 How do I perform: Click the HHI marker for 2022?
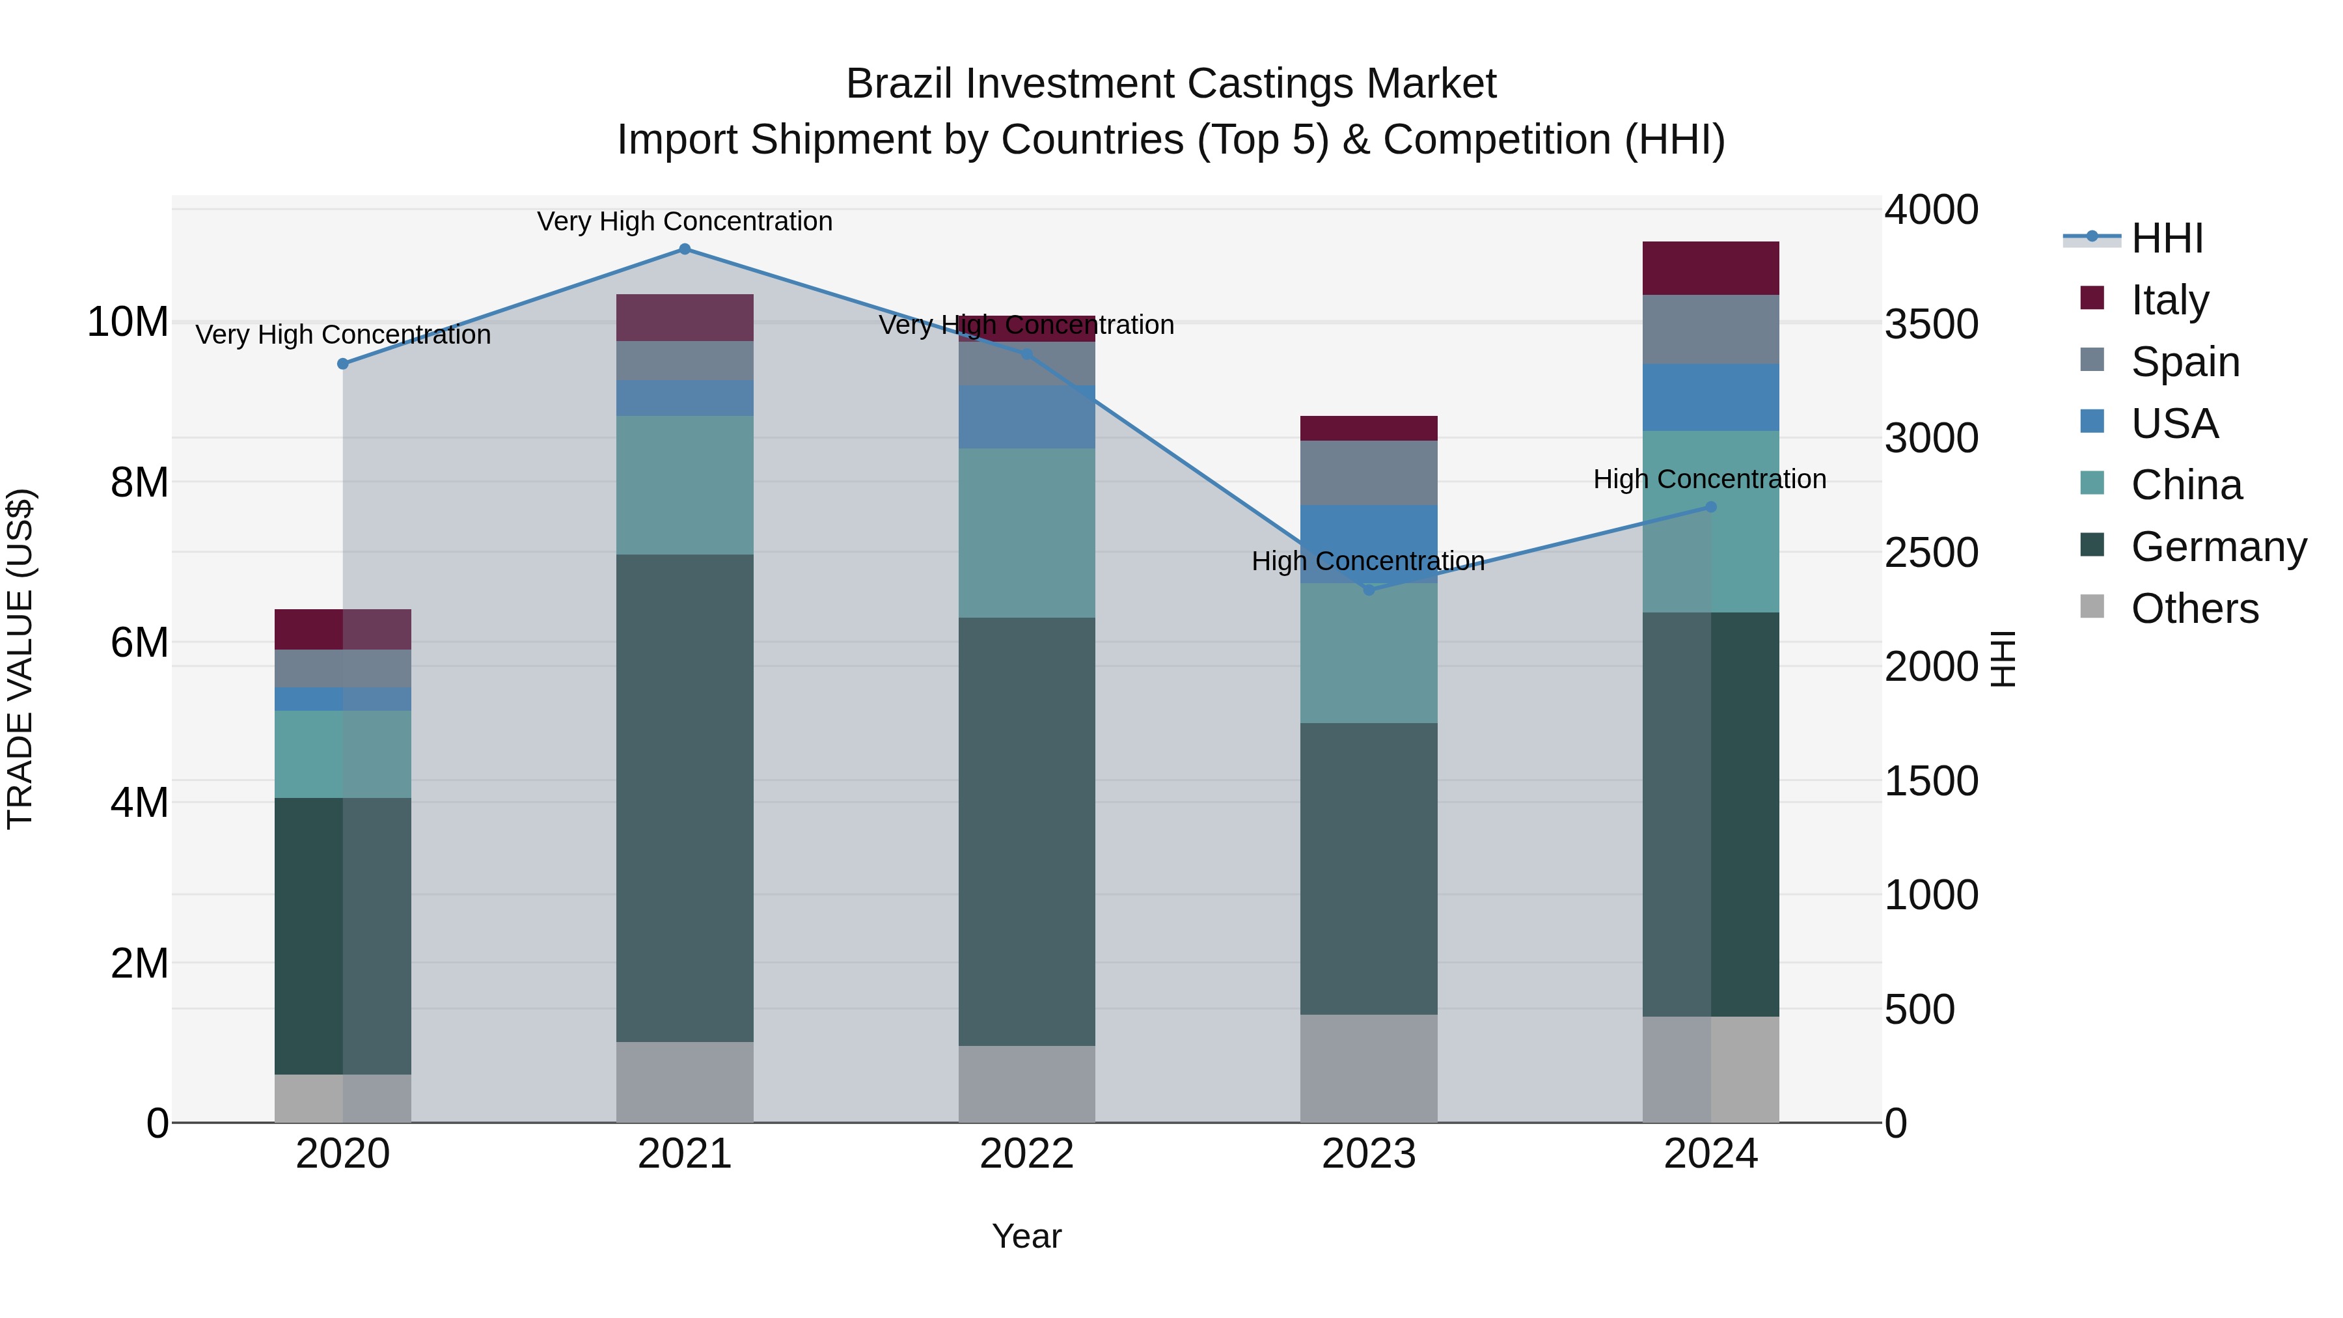point(1027,354)
